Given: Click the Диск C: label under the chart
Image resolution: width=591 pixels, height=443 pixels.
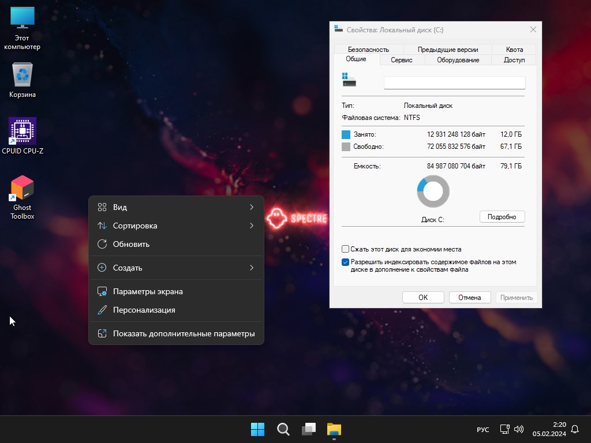Looking at the screenshot, I should tap(433, 220).
